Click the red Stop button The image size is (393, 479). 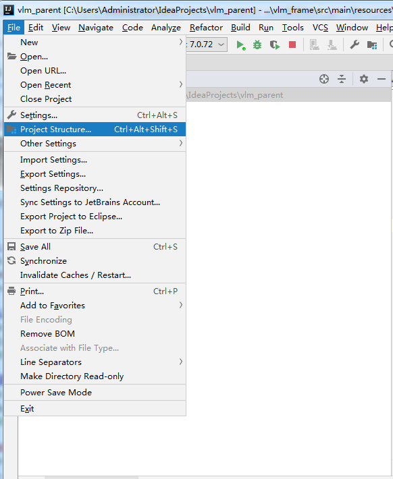[292, 45]
